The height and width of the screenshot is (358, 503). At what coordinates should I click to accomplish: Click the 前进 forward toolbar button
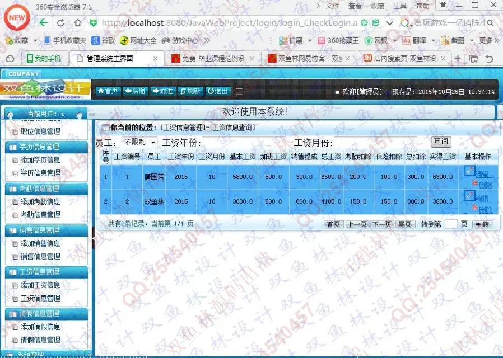coord(162,91)
